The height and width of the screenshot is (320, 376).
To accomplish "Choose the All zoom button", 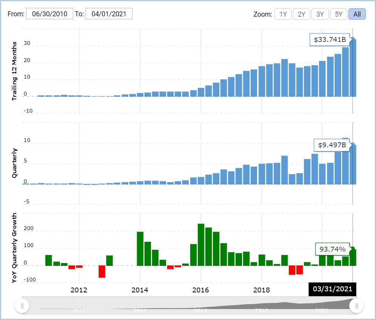I will click(x=357, y=14).
